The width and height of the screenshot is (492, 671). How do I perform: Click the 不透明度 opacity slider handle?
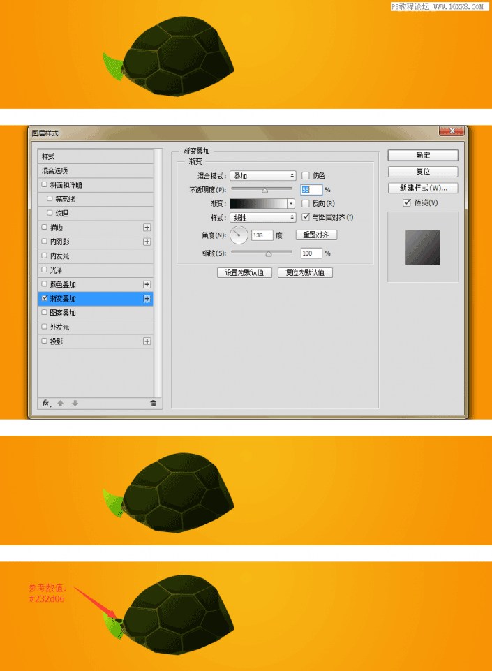(264, 190)
